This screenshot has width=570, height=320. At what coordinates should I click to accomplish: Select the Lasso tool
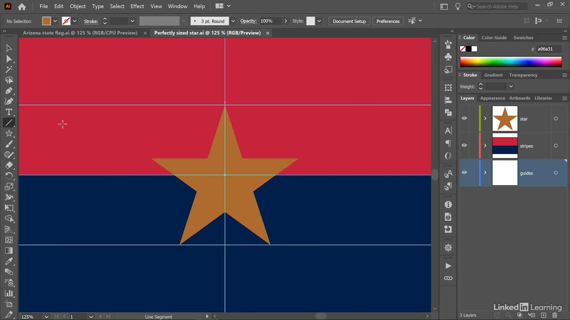coord(9,80)
